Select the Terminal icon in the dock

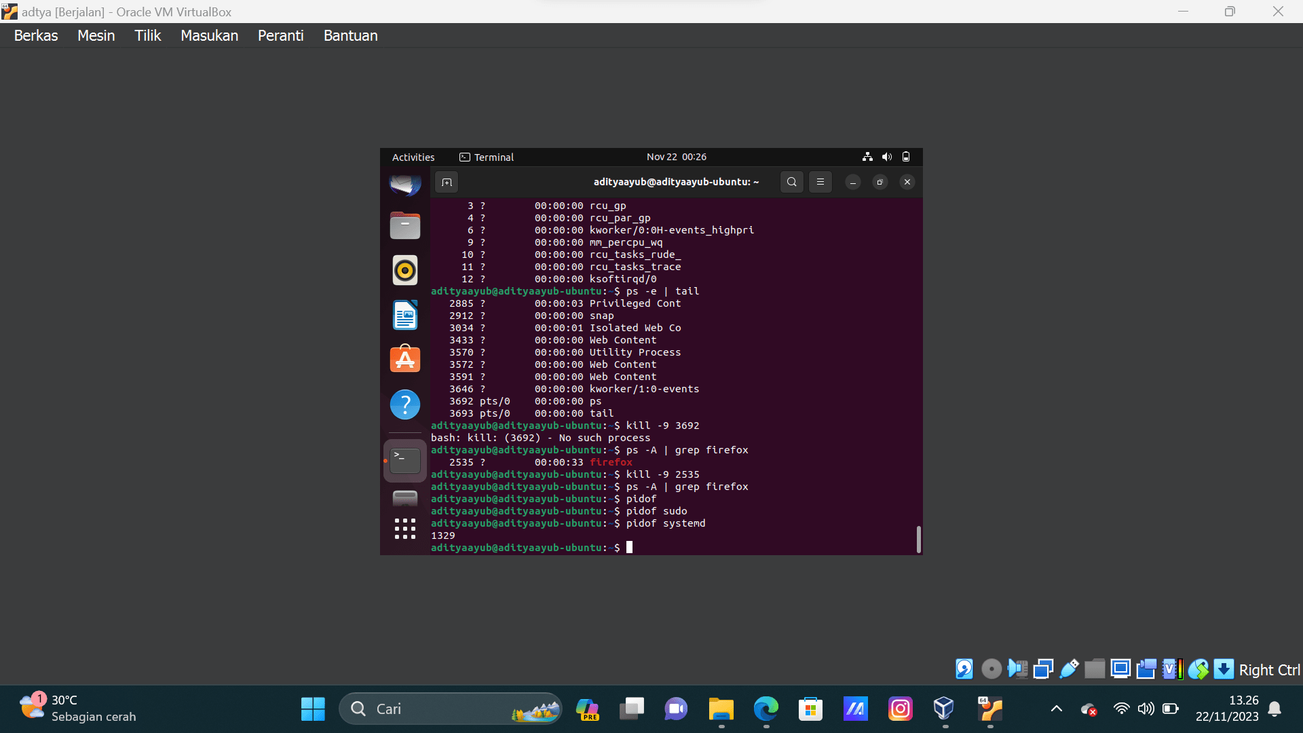click(405, 461)
